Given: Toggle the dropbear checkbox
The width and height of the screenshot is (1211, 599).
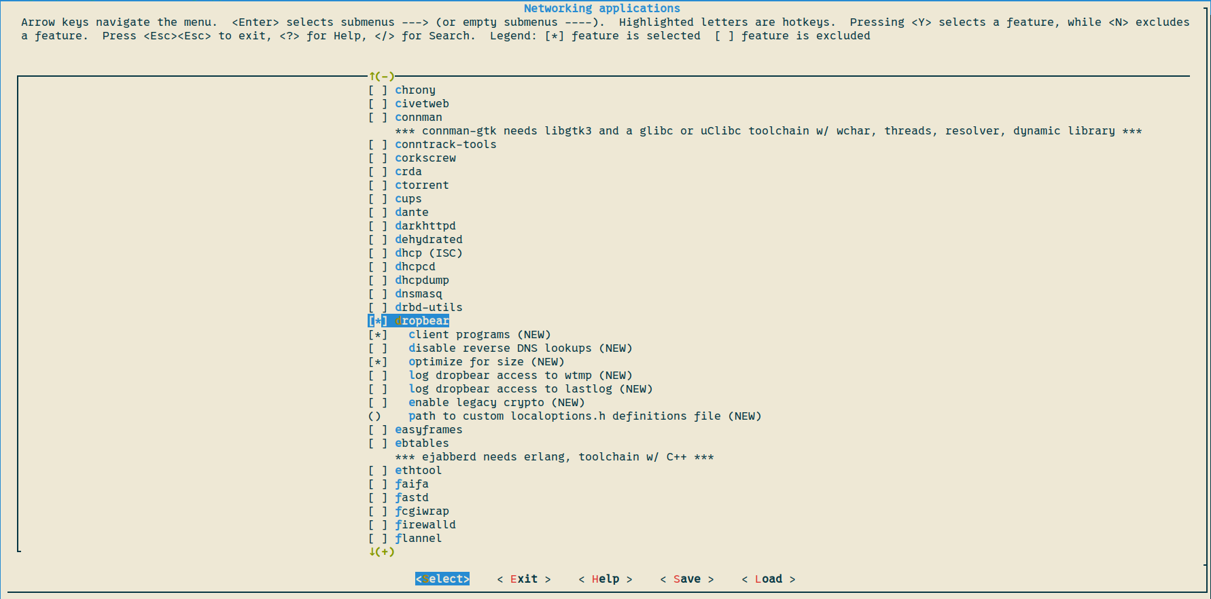Looking at the screenshot, I should pyautogui.click(x=378, y=321).
